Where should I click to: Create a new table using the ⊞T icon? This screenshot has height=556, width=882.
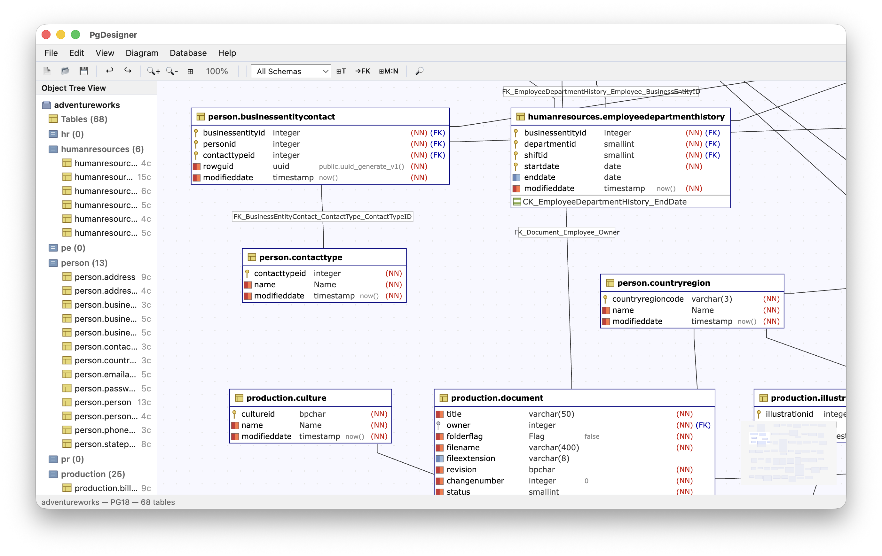click(341, 71)
